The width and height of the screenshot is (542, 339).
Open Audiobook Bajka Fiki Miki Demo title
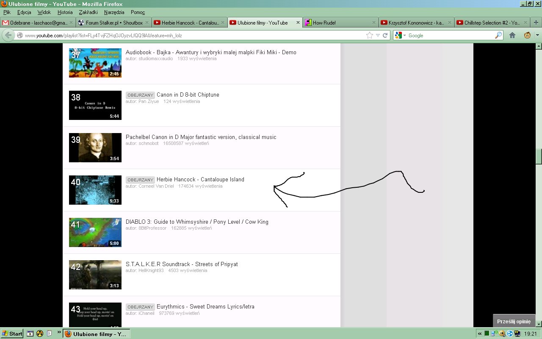211,53
